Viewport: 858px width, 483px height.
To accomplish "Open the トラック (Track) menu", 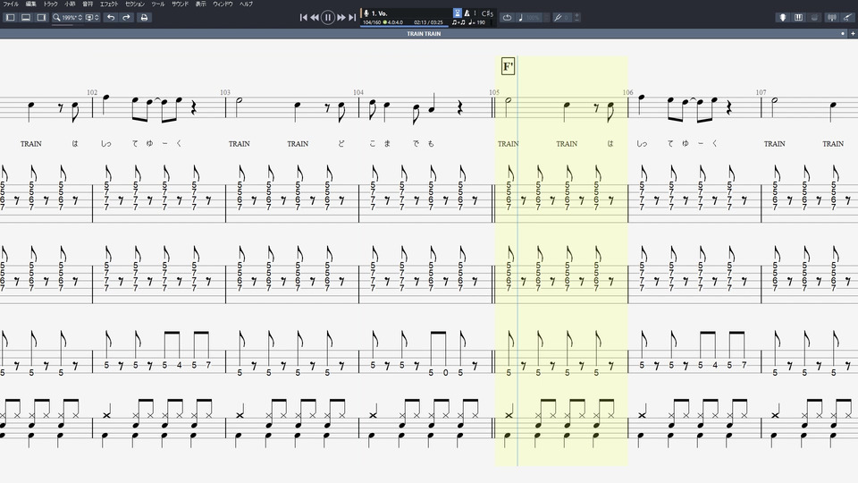I will pyautogui.click(x=50, y=4).
